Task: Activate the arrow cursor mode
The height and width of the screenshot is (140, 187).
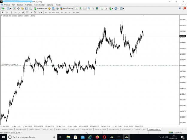Action: pos(3,12)
